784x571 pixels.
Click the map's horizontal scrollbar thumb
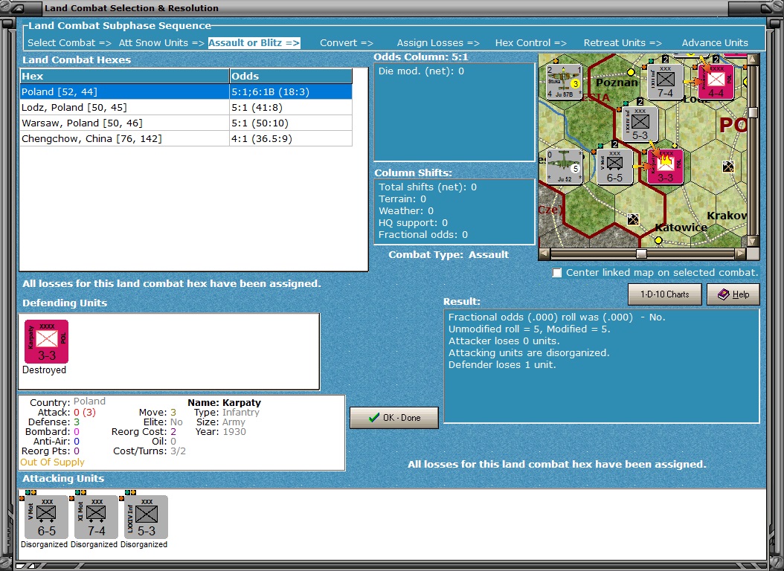tap(641, 254)
